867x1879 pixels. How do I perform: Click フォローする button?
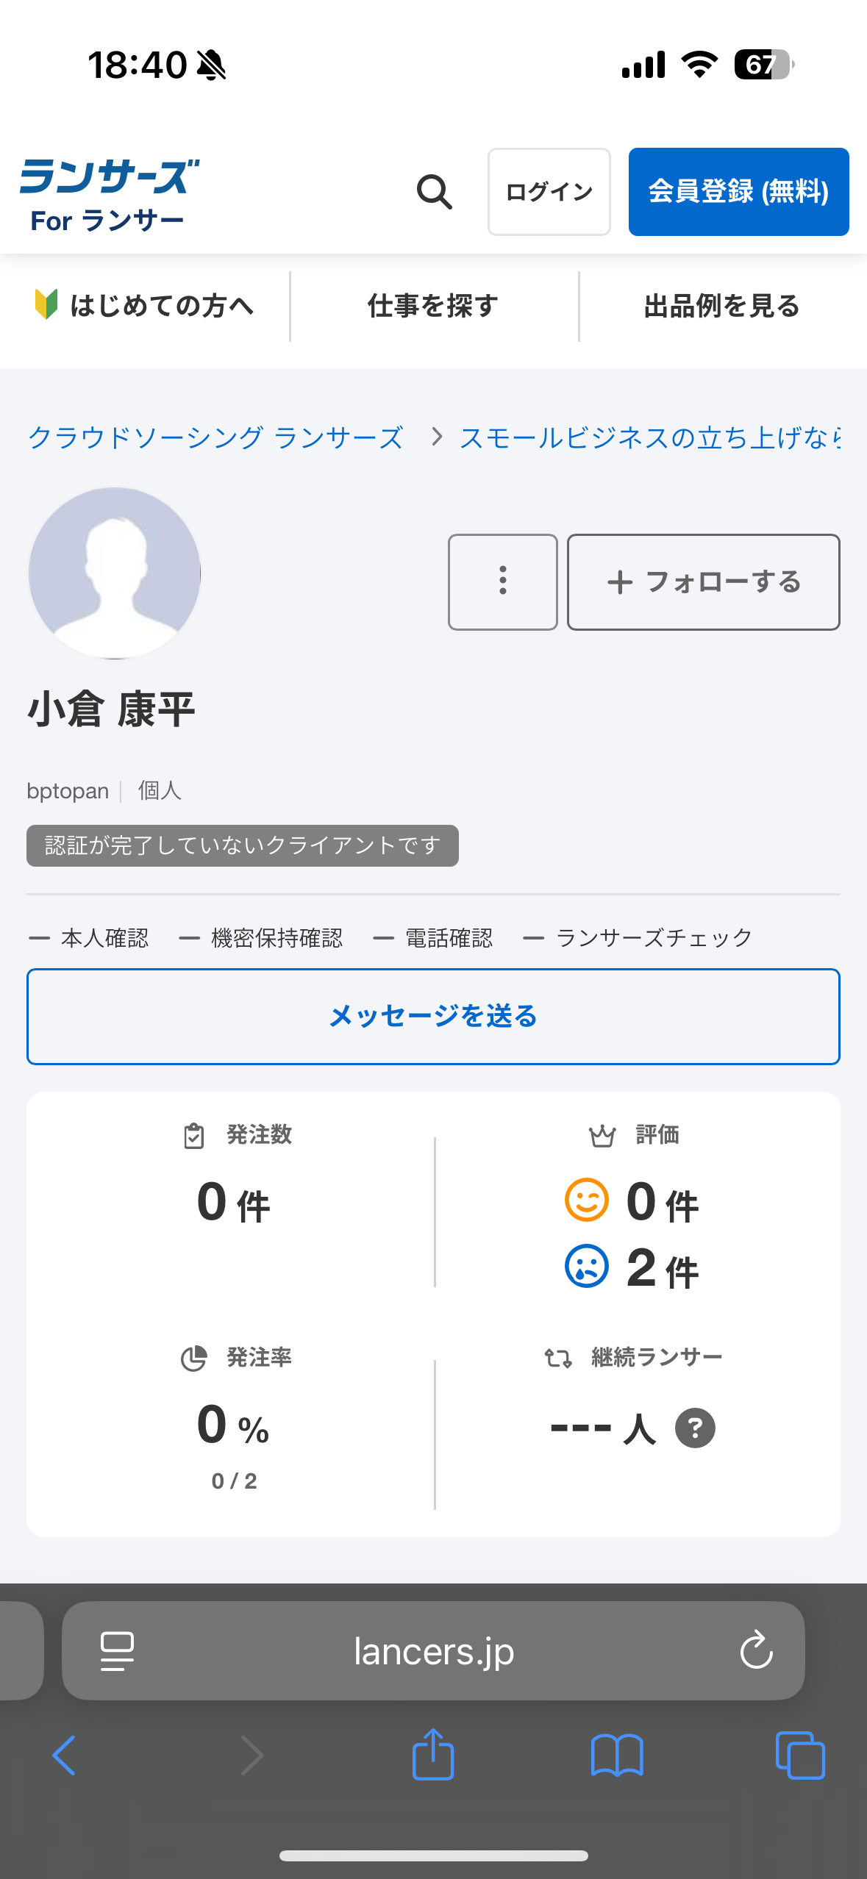[703, 581]
